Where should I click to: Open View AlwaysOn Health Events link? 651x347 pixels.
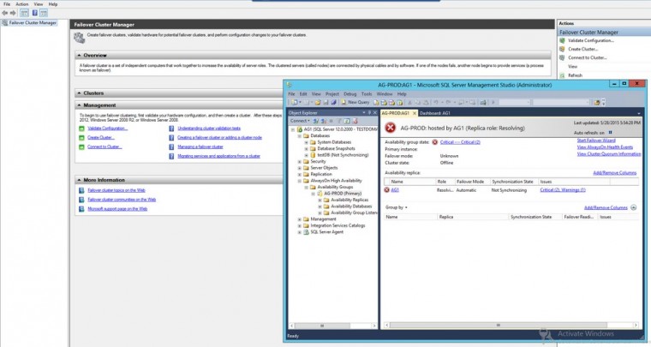coord(605,147)
